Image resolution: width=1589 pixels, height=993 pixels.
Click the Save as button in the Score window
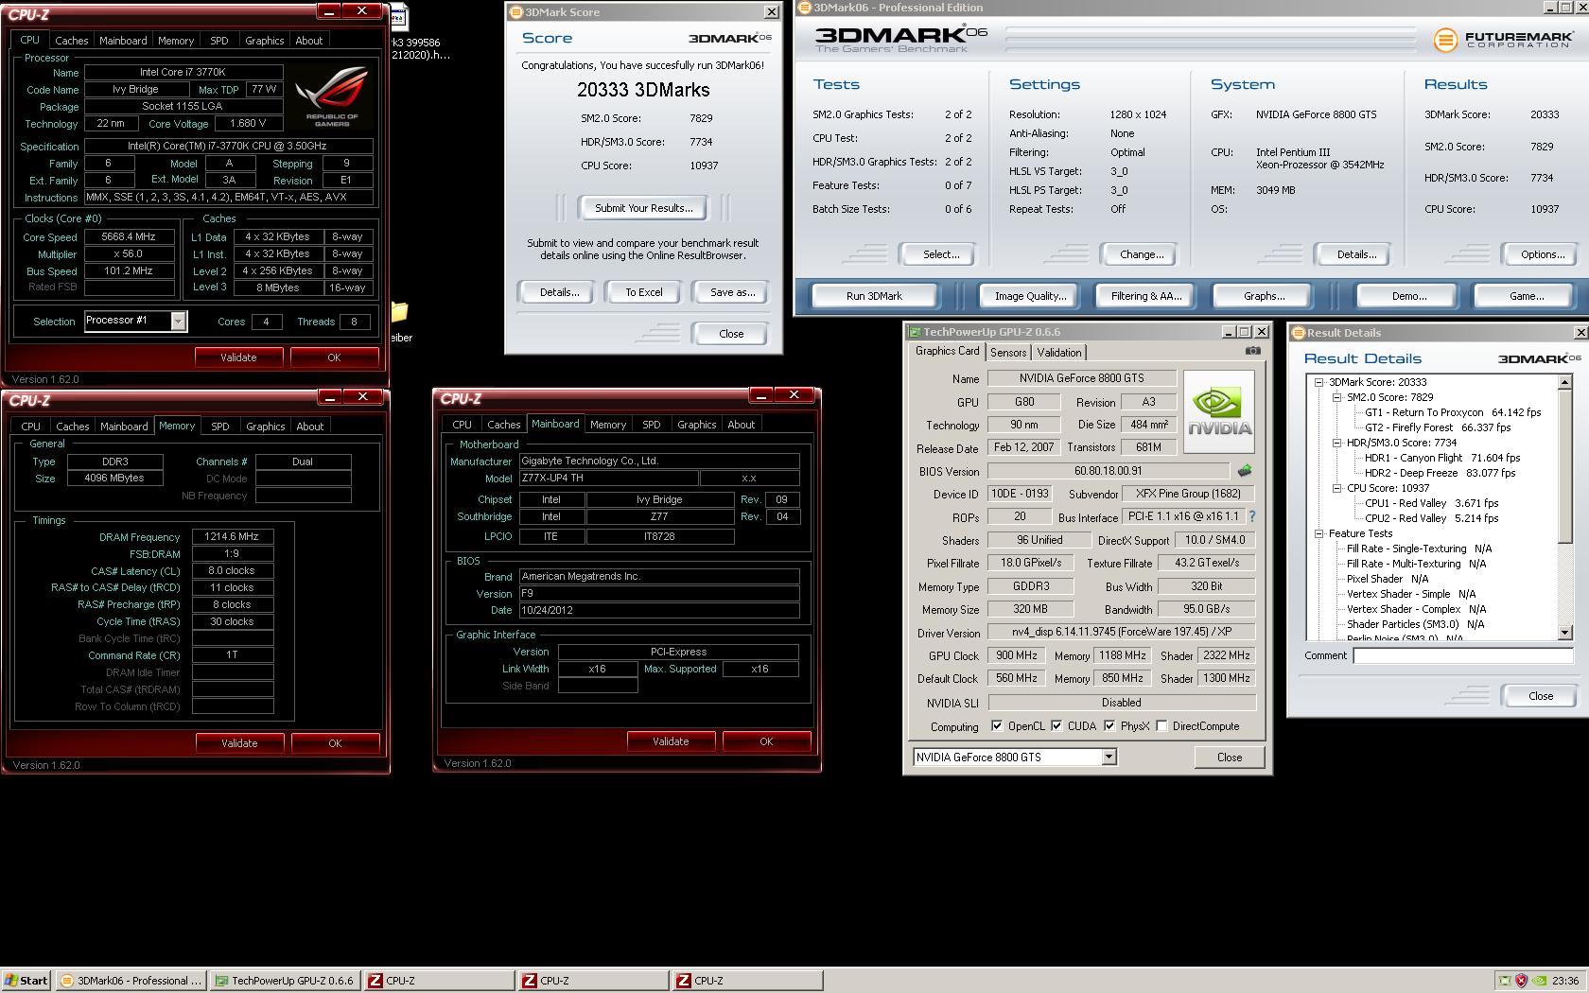[732, 292]
